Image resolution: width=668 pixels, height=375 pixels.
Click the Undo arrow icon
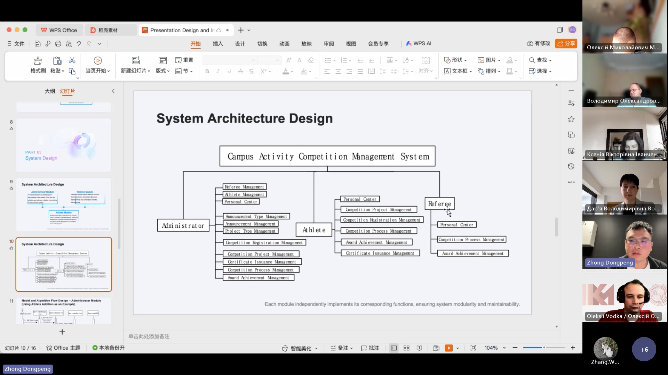(79, 44)
